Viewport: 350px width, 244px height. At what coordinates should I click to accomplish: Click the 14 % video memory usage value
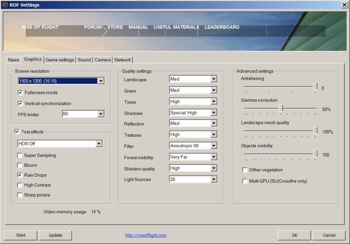point(96,212)
